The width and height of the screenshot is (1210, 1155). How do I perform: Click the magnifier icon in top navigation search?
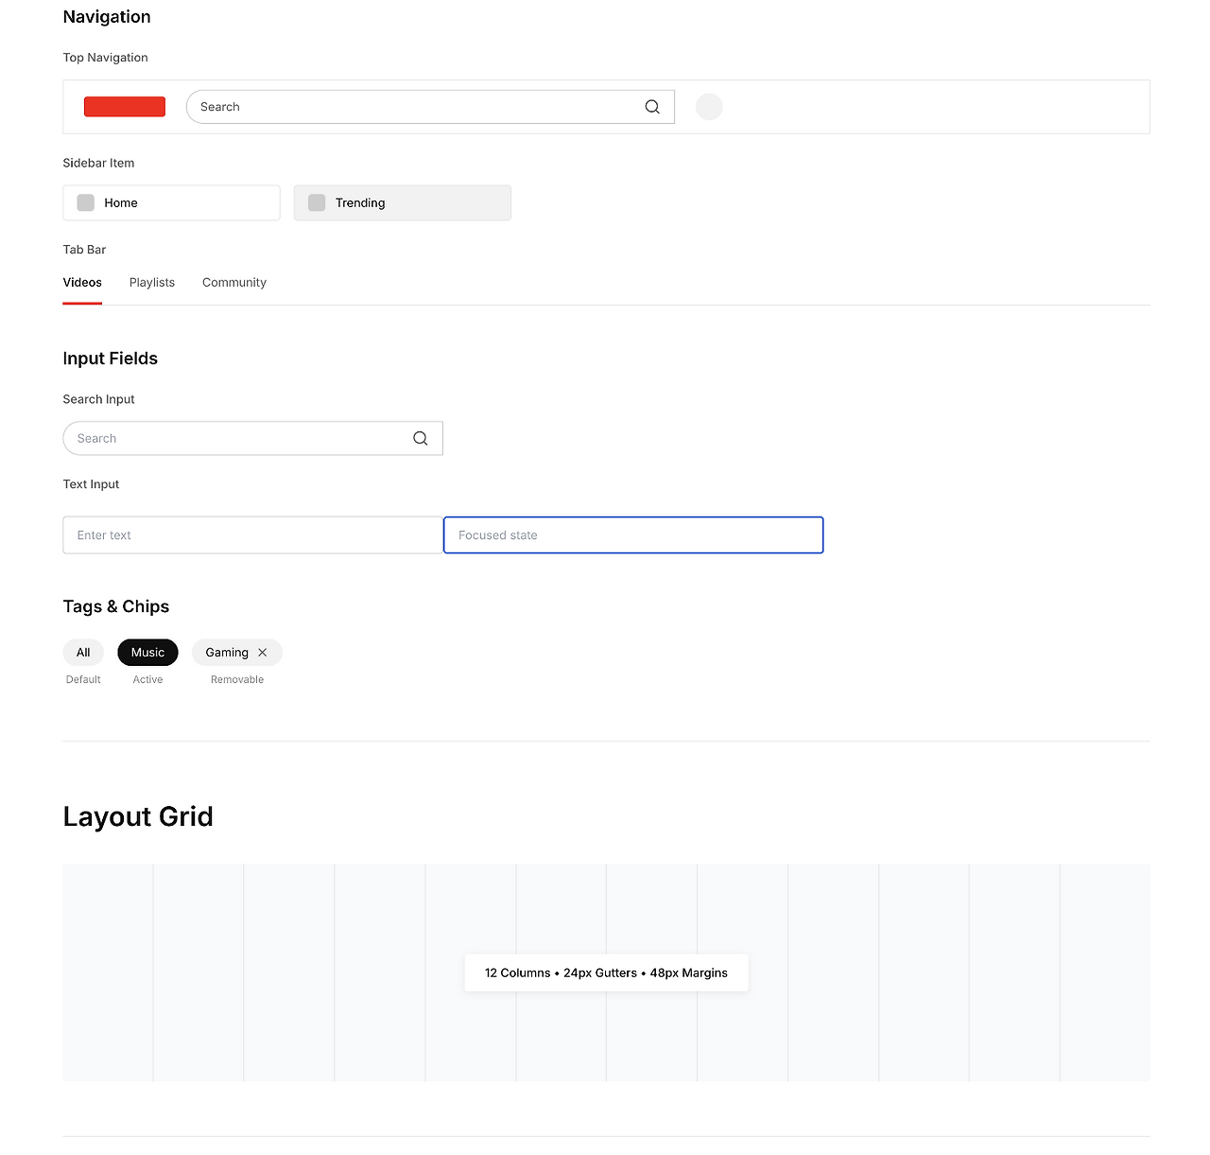click(x=652, y=107)
